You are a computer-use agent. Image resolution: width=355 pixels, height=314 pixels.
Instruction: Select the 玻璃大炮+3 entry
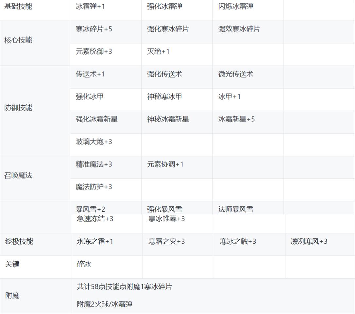pyautogui.click(x=94, y=142)
